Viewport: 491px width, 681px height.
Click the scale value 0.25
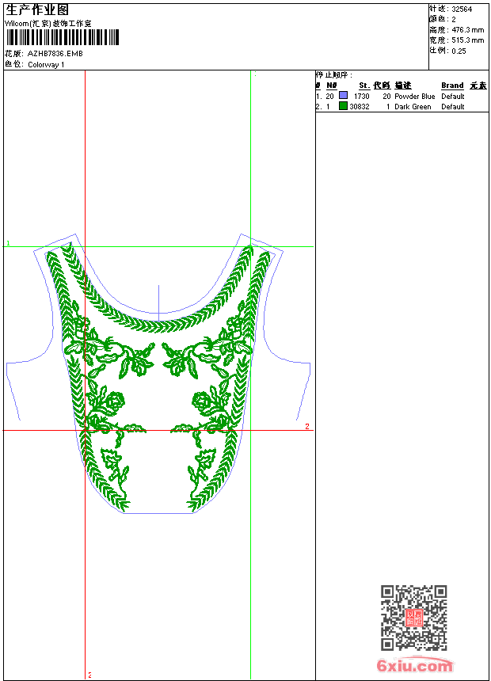[x=459, y=51]
